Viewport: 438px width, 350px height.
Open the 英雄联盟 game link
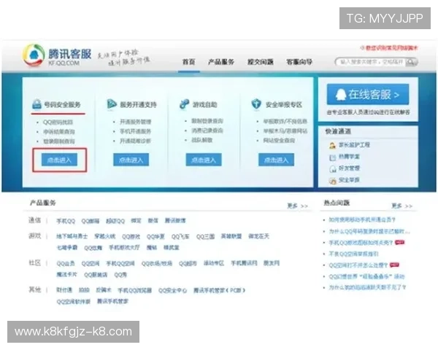231,236
